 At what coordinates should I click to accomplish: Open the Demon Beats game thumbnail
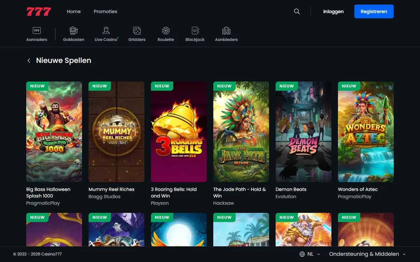[303, 132]
